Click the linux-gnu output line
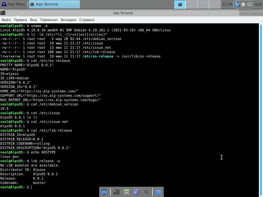 coord(10,156)
